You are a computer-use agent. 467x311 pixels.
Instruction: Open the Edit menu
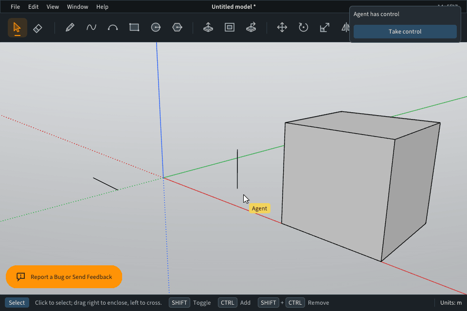tap(34, 6)
